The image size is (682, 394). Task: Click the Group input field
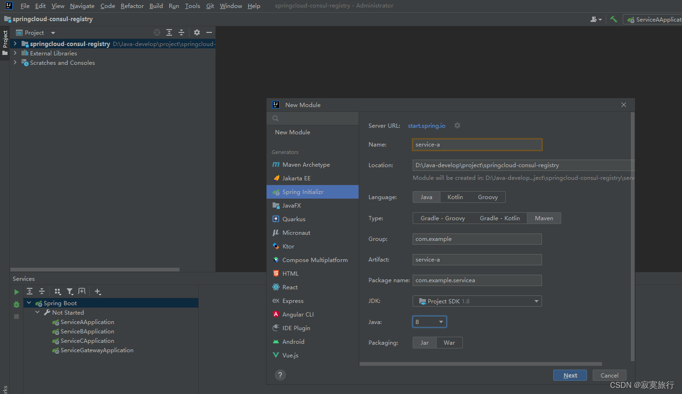(477, 239)
